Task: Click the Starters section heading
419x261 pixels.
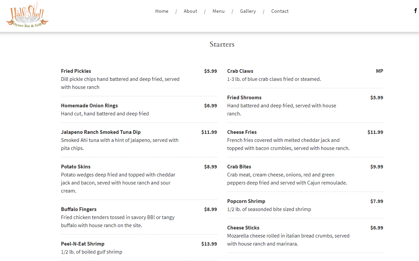Action: tap(222, 44)
